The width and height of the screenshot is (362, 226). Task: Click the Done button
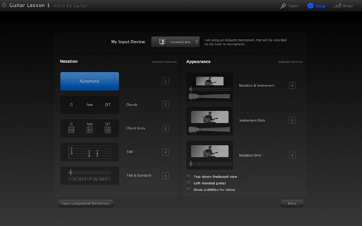click(292, 203)
